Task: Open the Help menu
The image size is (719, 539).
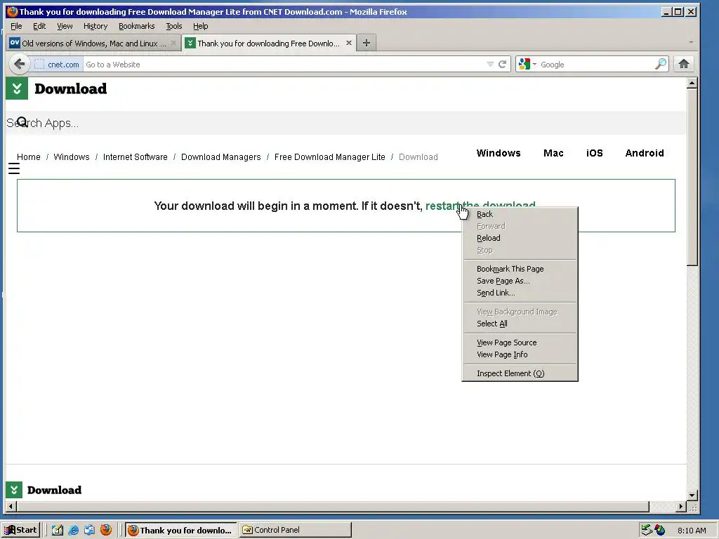Action: [200, 26]
